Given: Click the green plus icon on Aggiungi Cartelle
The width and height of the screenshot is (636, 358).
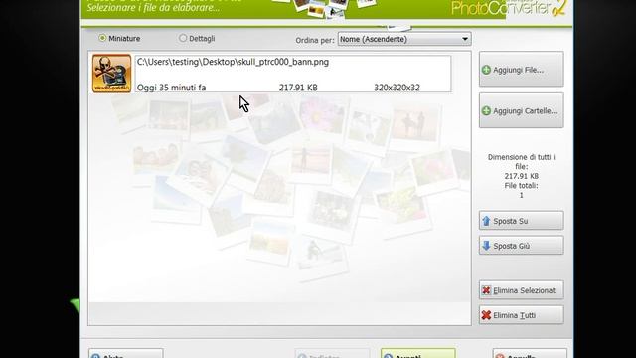Looking at the screenshot, I should [x=486, y=110].
